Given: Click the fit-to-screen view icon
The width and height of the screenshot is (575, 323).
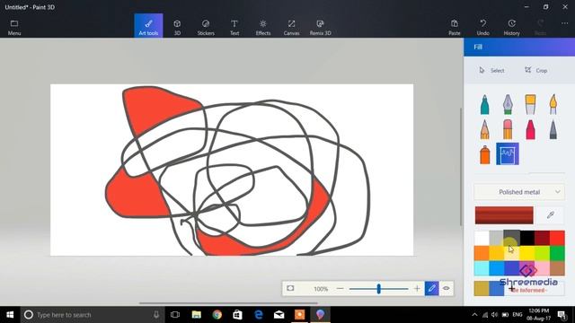Looking at the screenshot, I should [290, 288].
